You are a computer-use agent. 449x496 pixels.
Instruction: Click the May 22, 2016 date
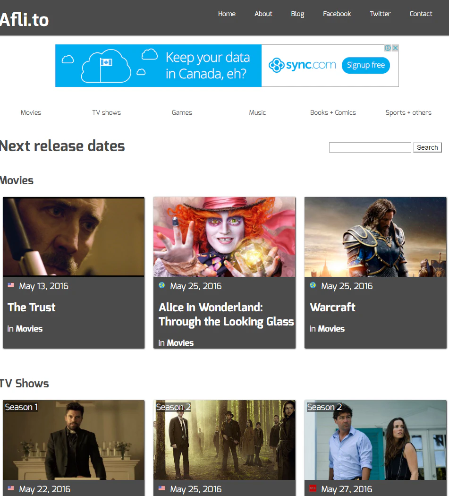click(x=44, y=489)
